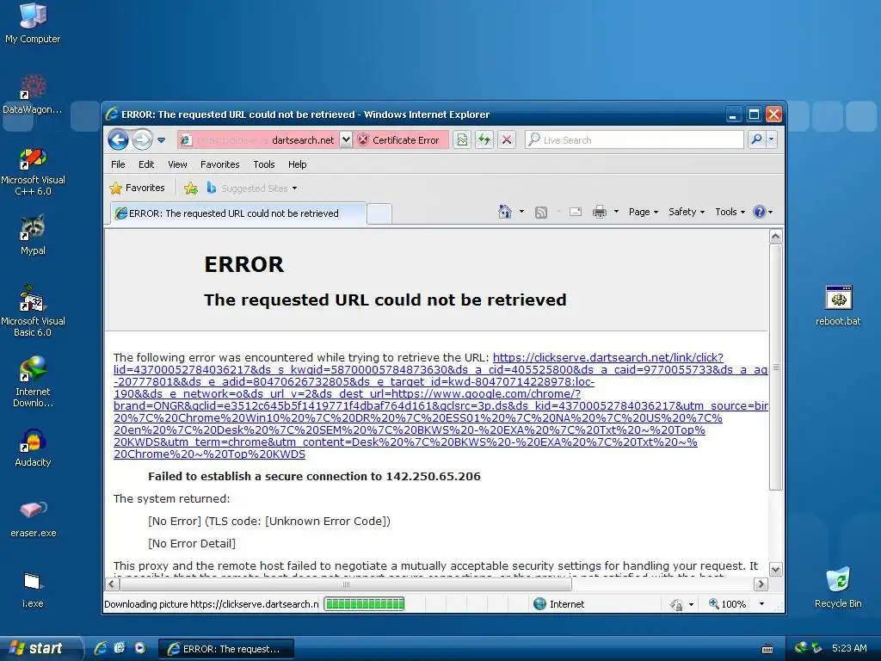Open the recent pages dropdown arrow
The width and height of the screenshot is (881, 661).
161,140
